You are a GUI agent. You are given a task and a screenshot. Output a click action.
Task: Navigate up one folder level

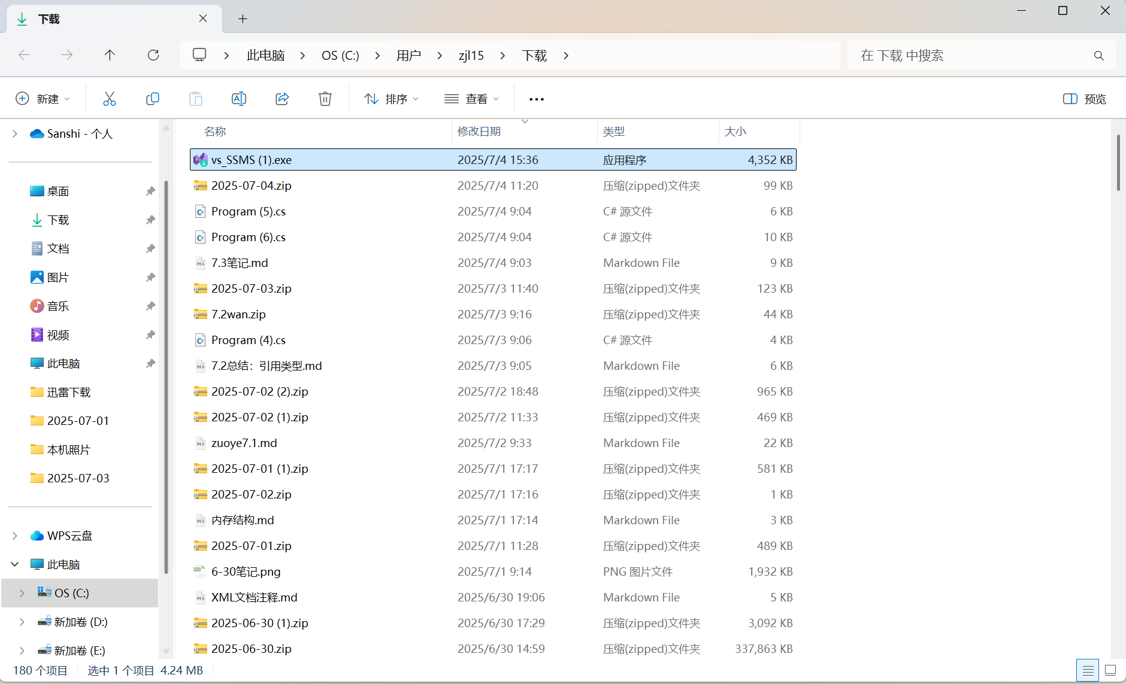(x=110, y=55)
